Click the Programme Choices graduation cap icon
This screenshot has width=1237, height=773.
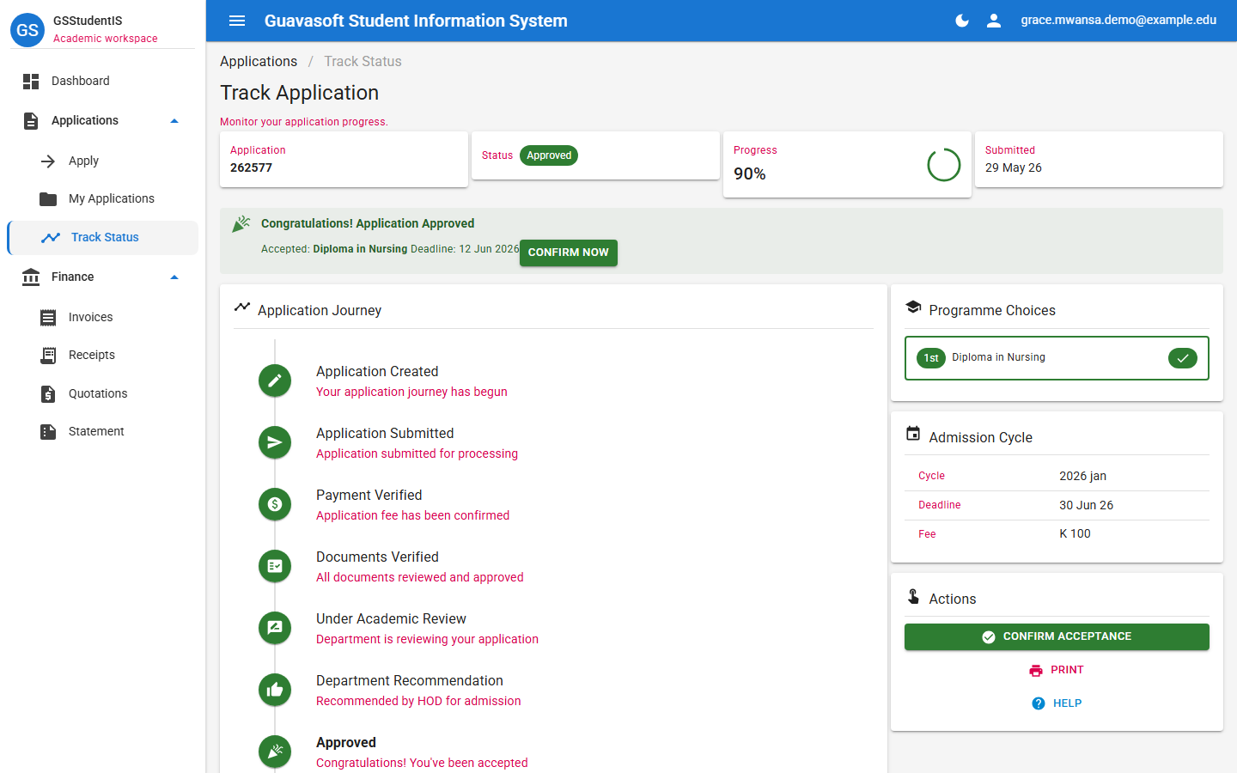913,307
